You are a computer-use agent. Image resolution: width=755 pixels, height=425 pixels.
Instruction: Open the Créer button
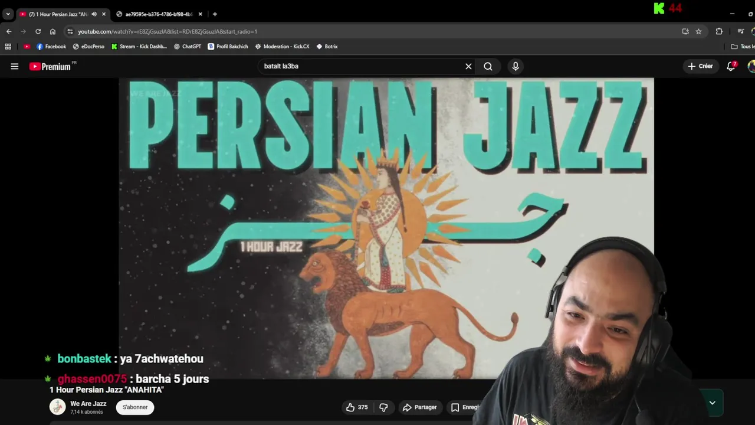[700, 66]
